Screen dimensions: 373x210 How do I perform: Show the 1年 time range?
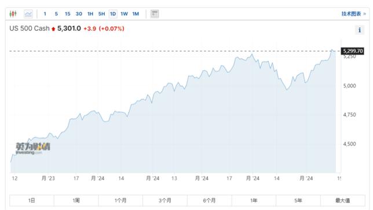coord(254,201)
